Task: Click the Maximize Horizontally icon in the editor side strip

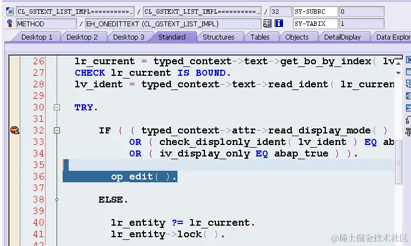Action: [408, 108]
